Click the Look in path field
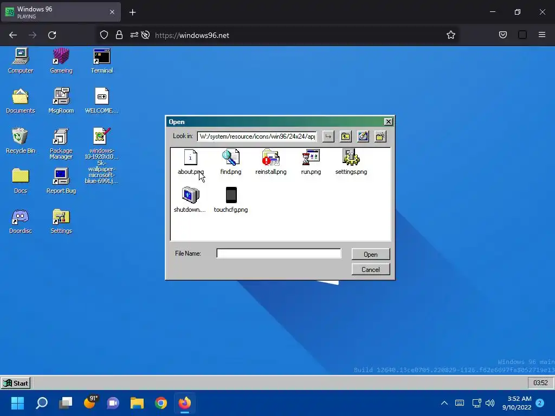 pos(257,136)
